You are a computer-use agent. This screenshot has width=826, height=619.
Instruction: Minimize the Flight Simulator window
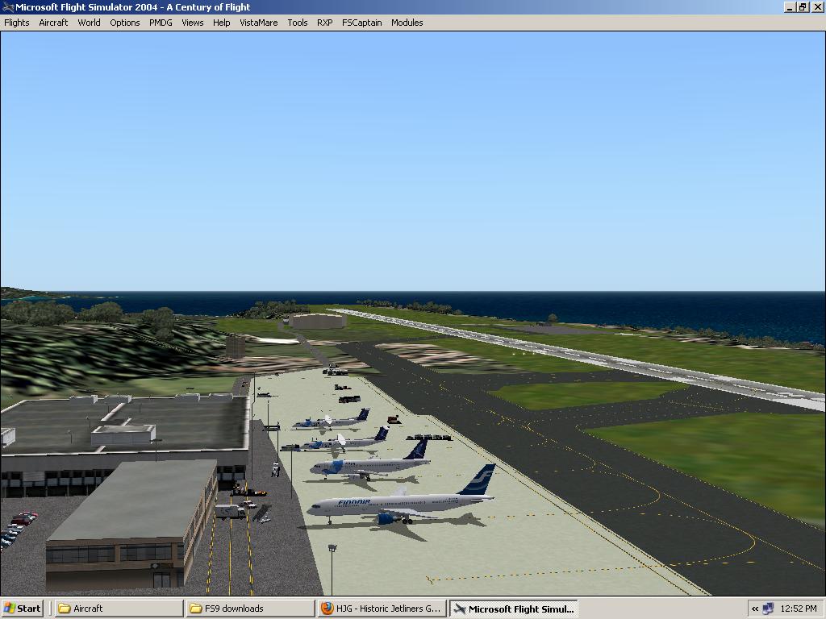point(790,7)
